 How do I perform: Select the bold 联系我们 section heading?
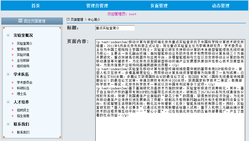click(21, 124)
